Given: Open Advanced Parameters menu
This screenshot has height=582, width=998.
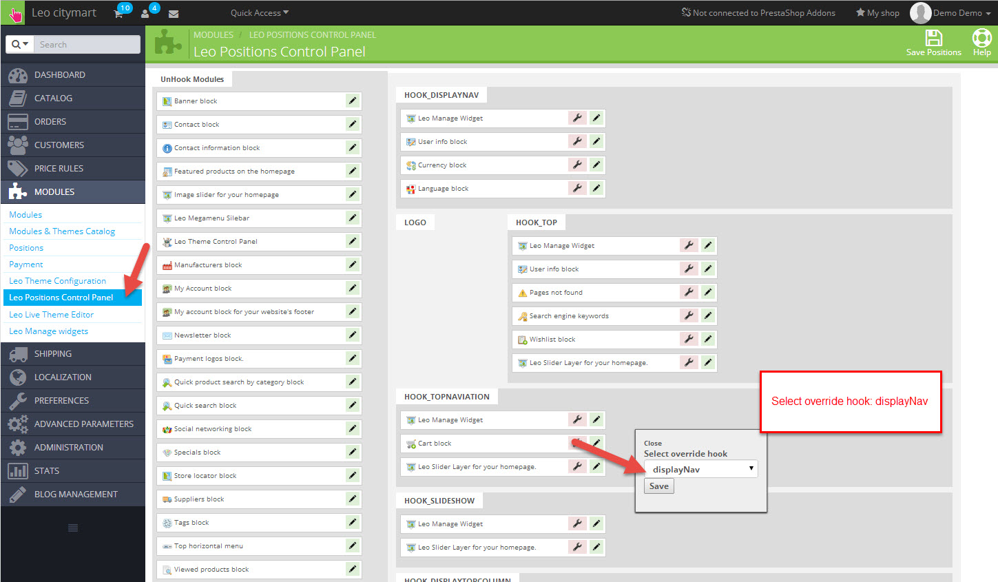Looking at the screenshot, I should pos(73,424).
